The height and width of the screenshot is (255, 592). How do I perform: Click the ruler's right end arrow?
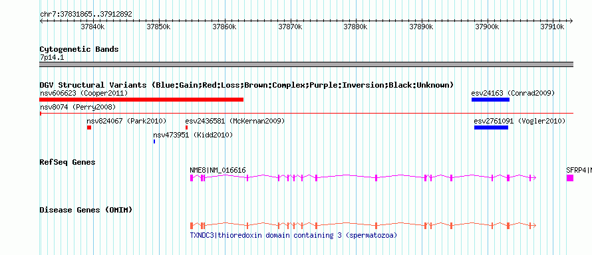point(571,21)
